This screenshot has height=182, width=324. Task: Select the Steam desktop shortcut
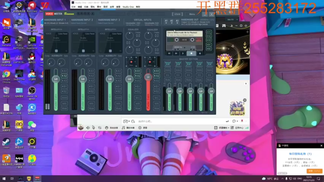6,143
